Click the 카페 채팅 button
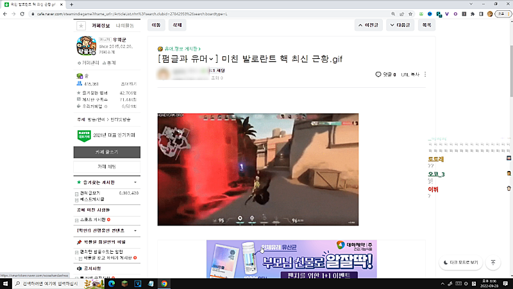513x289 pixels. [106, 167]
